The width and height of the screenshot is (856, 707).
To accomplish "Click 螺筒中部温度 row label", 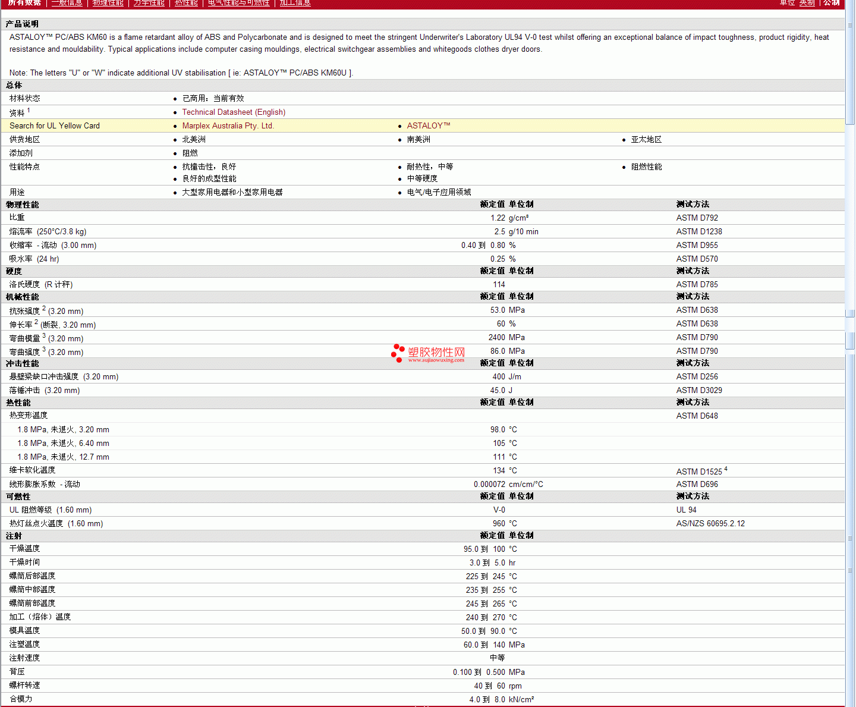I will (32, 589).
